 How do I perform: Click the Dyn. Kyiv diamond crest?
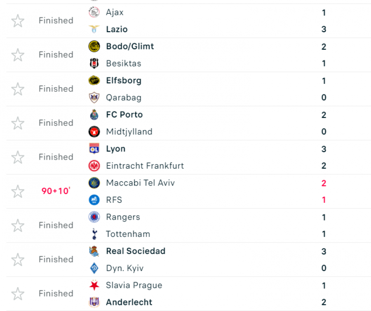(94, 268)
